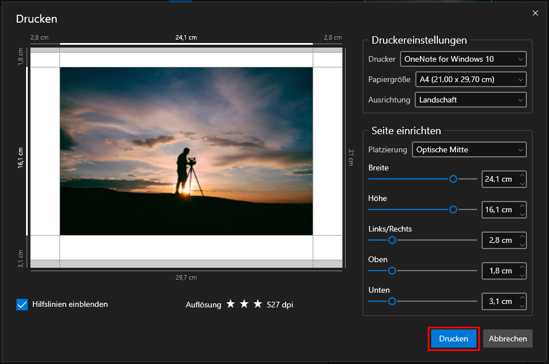Open the Ausrichtung dropdown set to Landschaft
The image size is (549, 364).
point(471,100)
